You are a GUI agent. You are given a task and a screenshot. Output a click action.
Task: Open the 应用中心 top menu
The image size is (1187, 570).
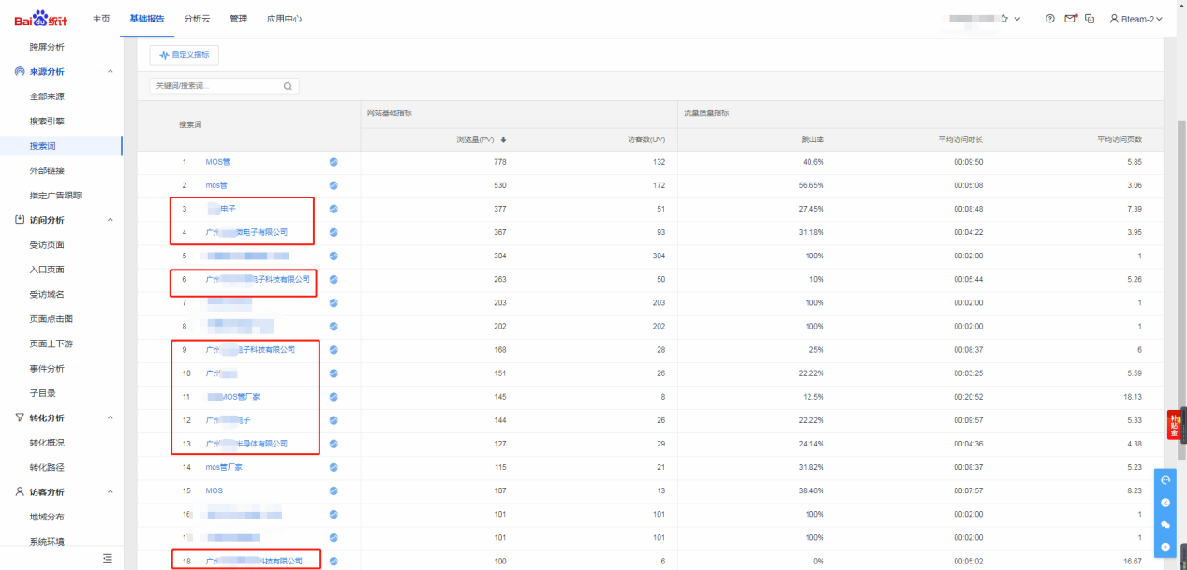coord(284,19)
